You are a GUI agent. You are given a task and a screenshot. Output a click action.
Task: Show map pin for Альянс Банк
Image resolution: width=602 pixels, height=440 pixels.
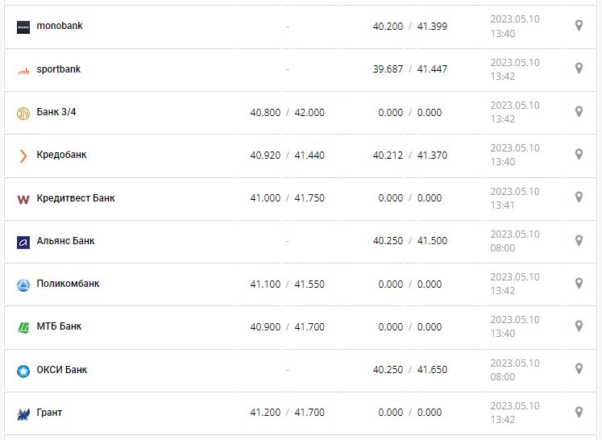point(579,240)
